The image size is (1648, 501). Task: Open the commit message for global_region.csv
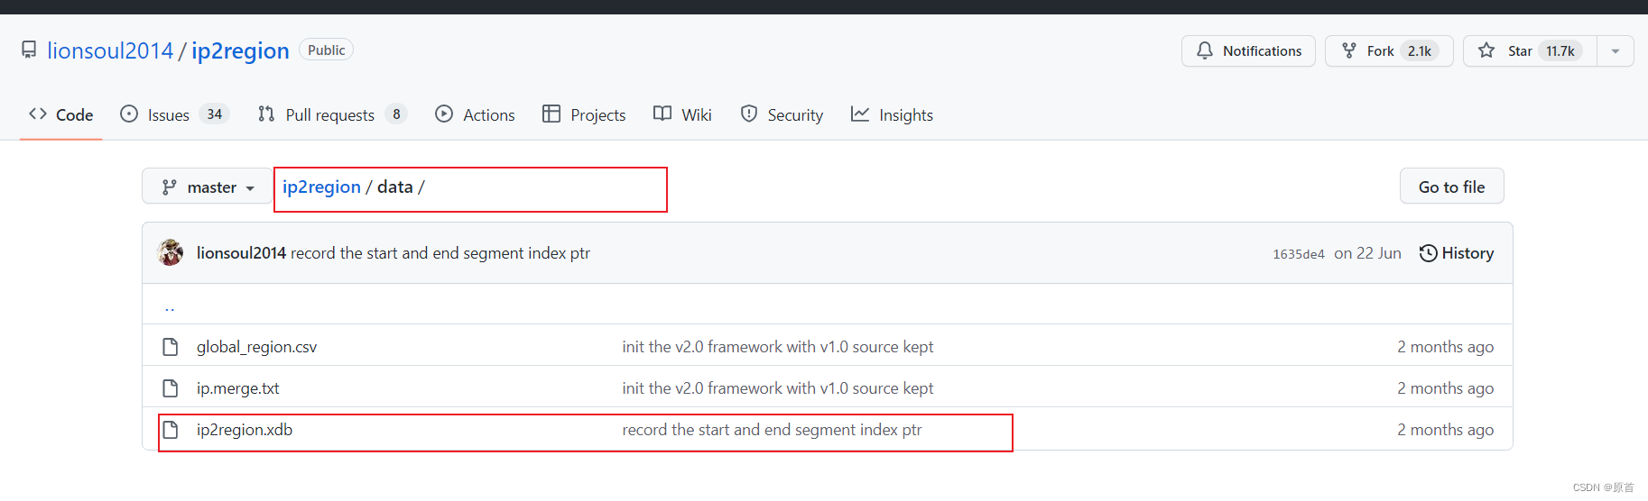click(x=777, y=347)
